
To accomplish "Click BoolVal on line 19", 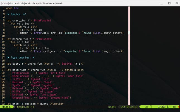I will point(67,64).
